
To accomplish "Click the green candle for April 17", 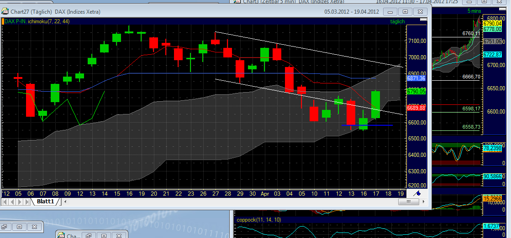I will [x=375, y=104].
